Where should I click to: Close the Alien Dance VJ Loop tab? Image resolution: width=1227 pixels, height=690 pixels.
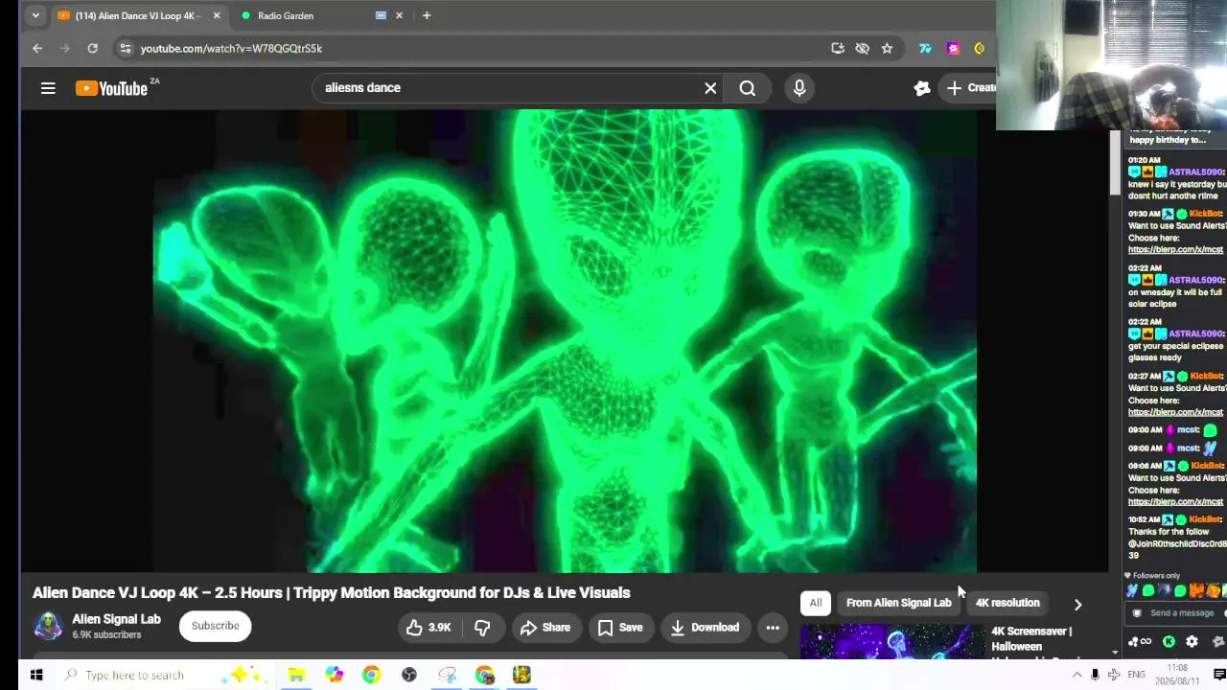(217, 15)
